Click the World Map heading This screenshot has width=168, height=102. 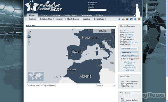(x=31, y=25)
